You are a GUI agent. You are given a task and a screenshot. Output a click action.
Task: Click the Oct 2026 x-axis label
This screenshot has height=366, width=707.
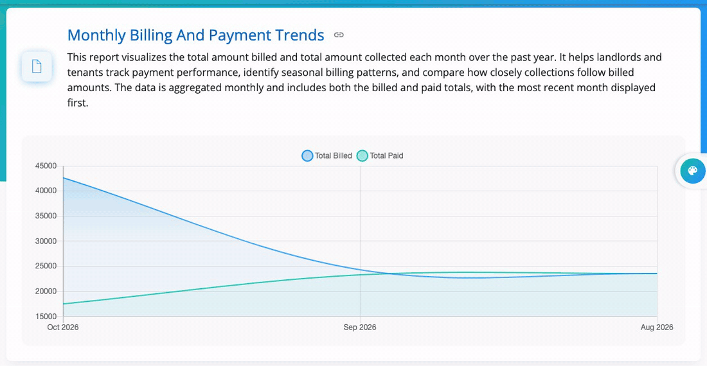point(63,327)
